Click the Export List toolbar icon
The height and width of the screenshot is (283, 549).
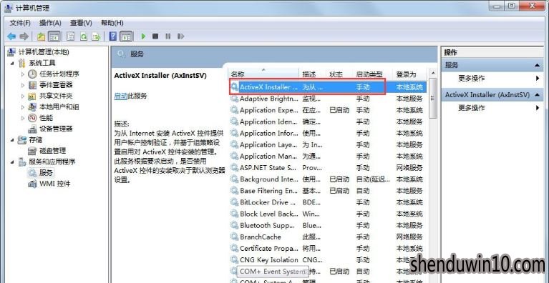[96, 36]
